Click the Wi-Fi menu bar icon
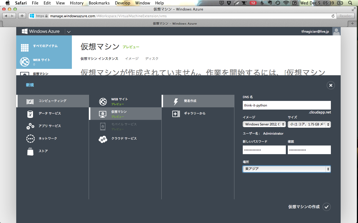 tap(286, 3)
